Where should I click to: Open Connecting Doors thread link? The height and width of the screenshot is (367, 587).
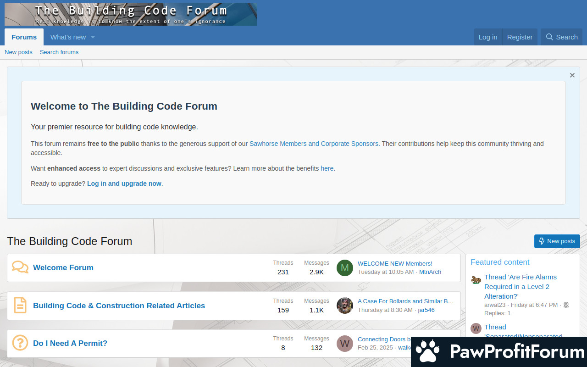click(384, 339)
